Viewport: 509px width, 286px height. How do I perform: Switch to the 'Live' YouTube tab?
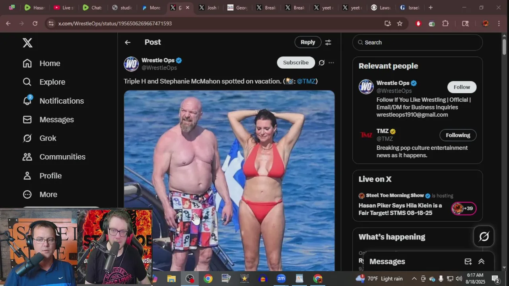64,8
